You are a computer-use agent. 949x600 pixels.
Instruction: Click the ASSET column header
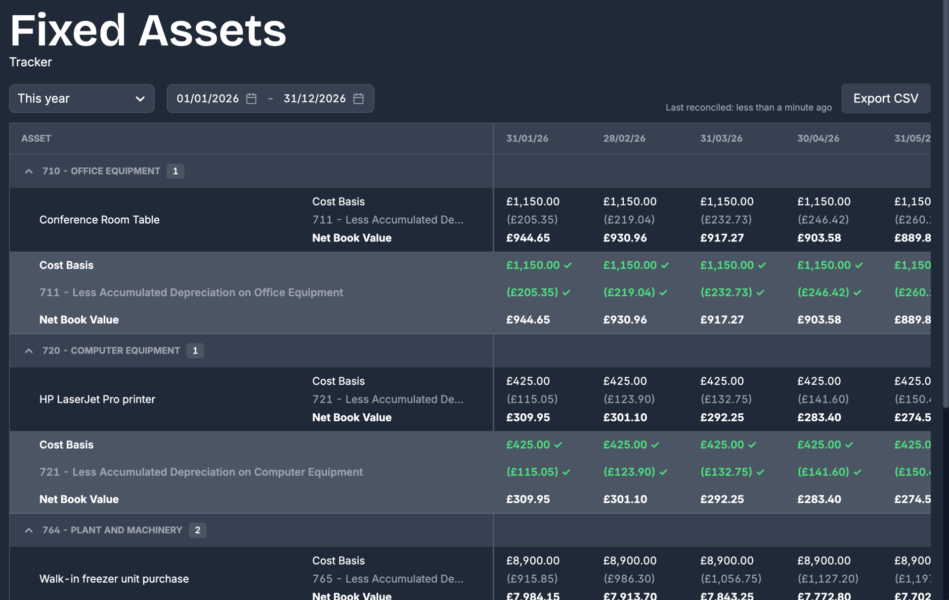[36, 138]
